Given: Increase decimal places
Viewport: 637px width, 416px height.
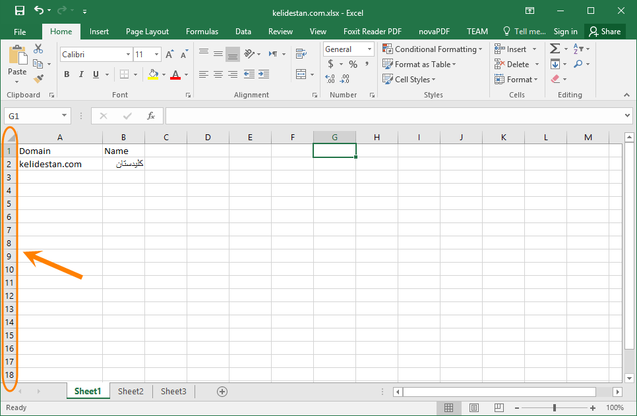Looking at the screenshot, I should pos(330,79).
